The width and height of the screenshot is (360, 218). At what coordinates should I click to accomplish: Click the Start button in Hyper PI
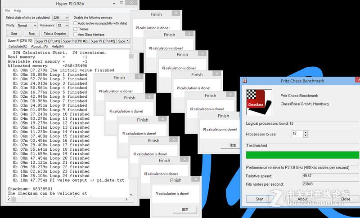(14, 34)
